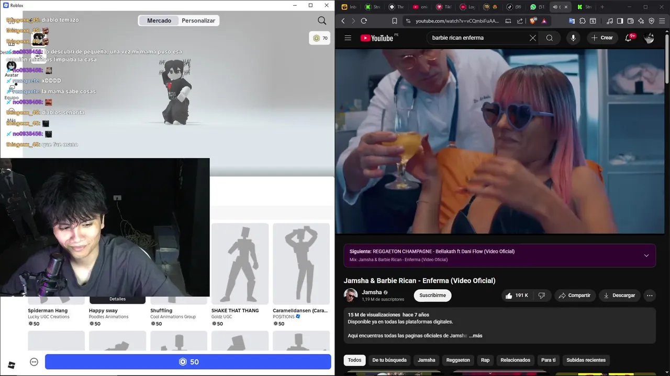Go to the YouTube home logo
The height and width of the screenshot is (376, 670).
pos(376,38)
